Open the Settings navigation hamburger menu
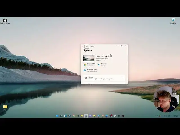Image resolution: width=180 pixels, height=135 pixels. tap(87, 47)
